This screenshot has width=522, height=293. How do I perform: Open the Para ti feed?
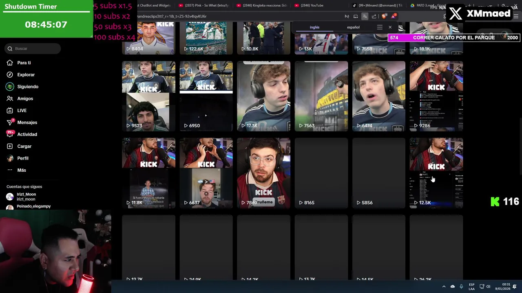click(24, 63)
